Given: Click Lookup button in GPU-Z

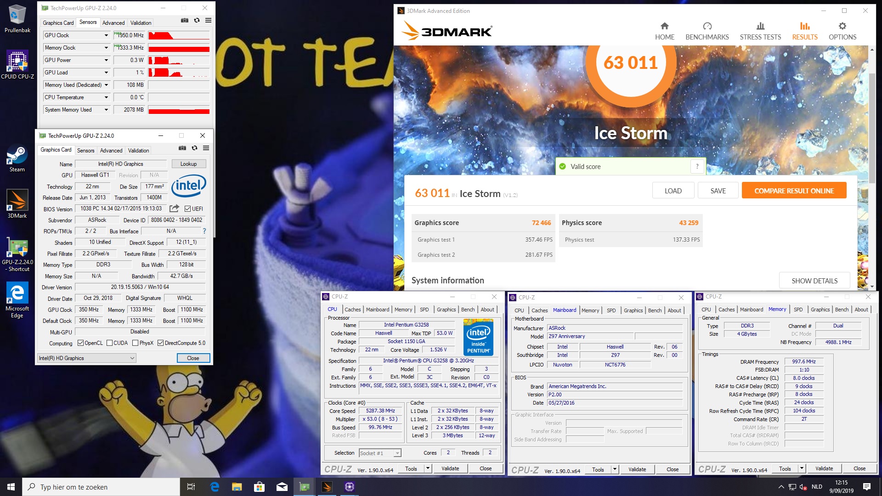Looking at the screenshot, I should 188,164.
